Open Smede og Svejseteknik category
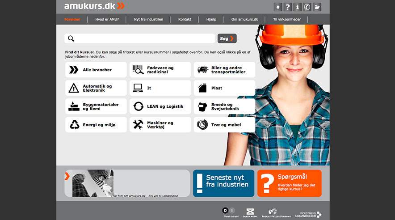395x220 pixels. 224,106
